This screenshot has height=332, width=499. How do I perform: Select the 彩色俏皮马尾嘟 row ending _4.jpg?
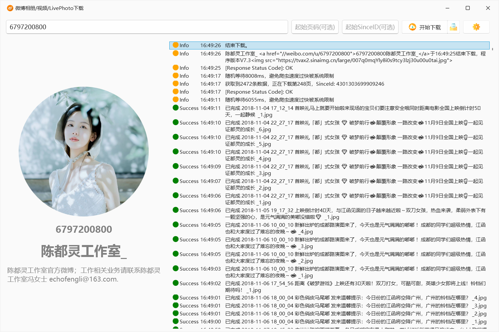tap(329, 297)
